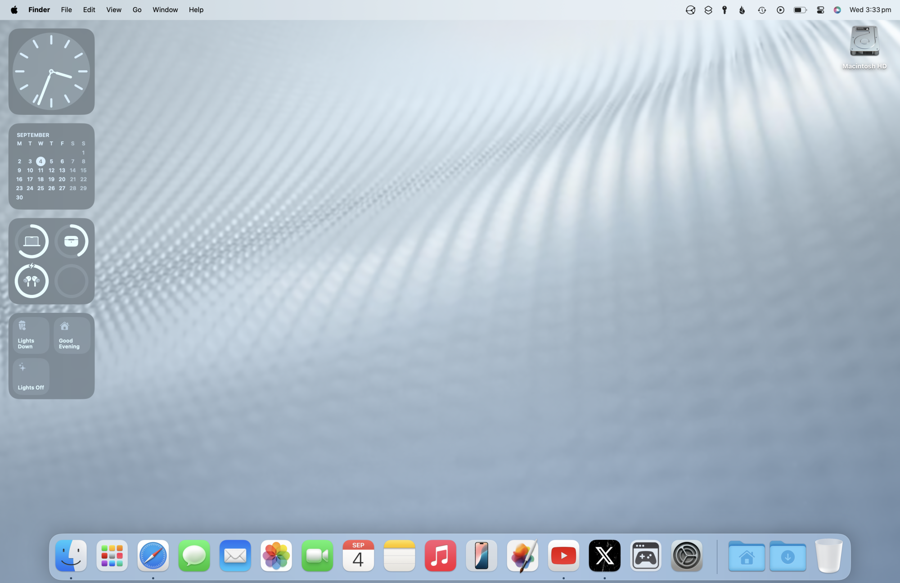Click the battery status indicator
Viewport: 900px width, 583px height.
click(x=800, y=9)
